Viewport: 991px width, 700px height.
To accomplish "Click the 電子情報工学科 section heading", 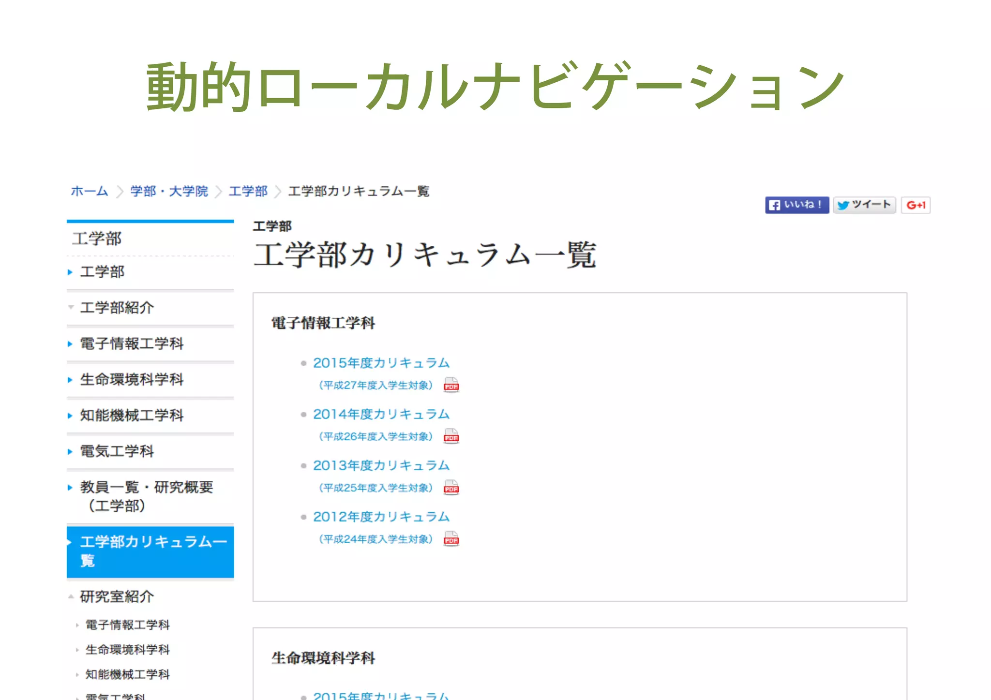I will (x=323, y=323).
